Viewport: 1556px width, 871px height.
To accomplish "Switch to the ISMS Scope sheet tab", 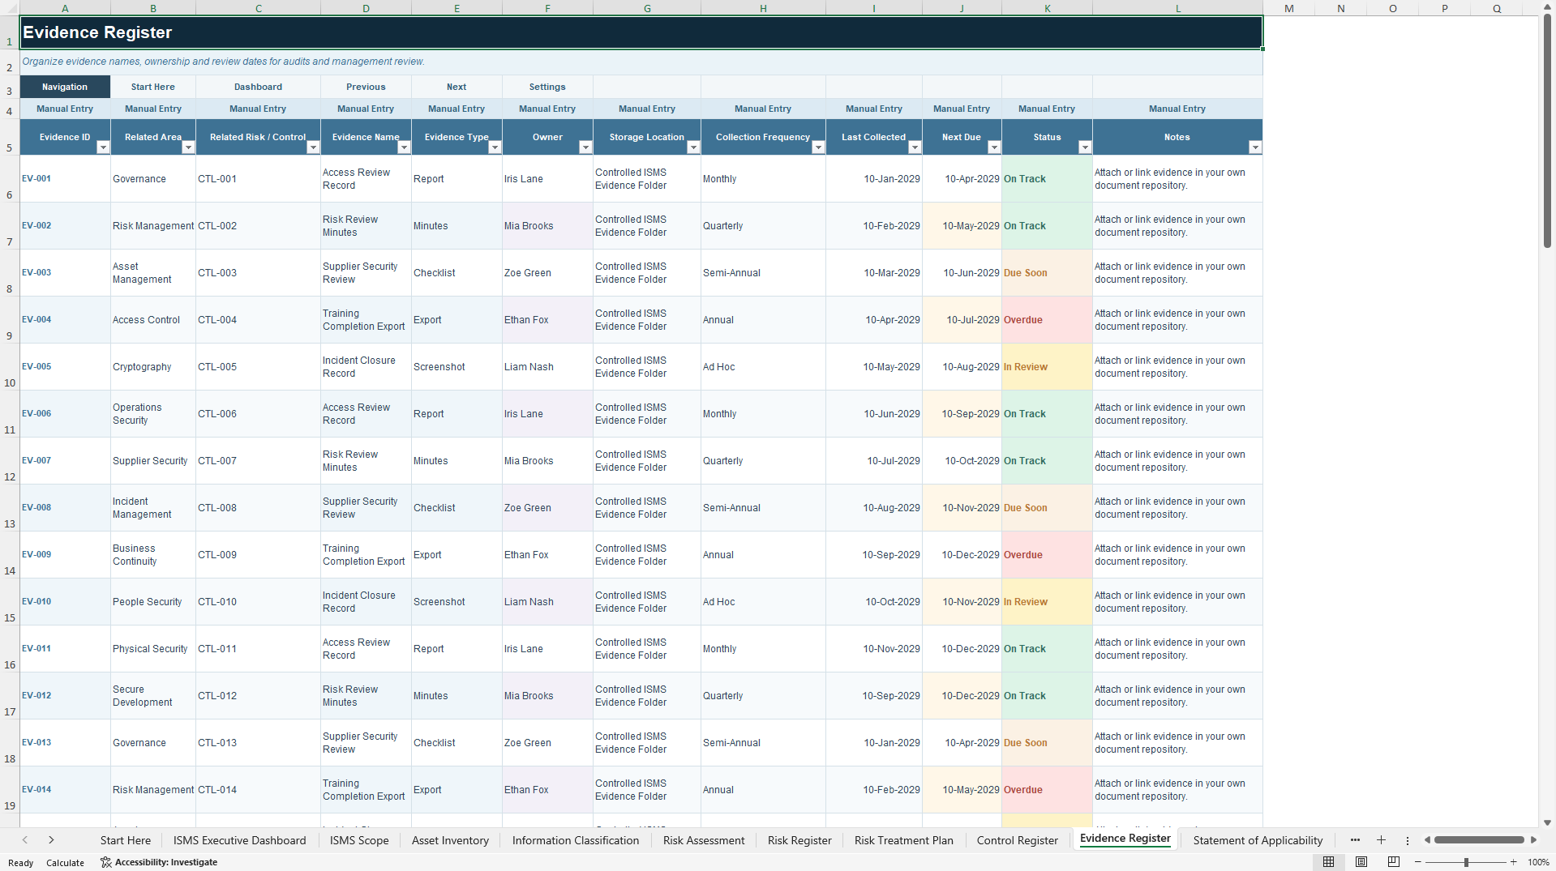I will click(x=359, y=840).
